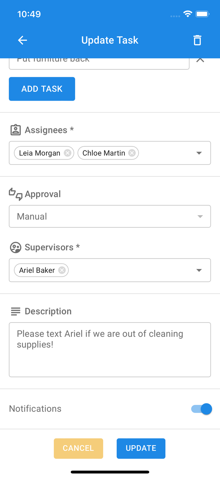220x478 pixels.
Task: Remove Chloe Martin chip
Action: coord(132,153)
